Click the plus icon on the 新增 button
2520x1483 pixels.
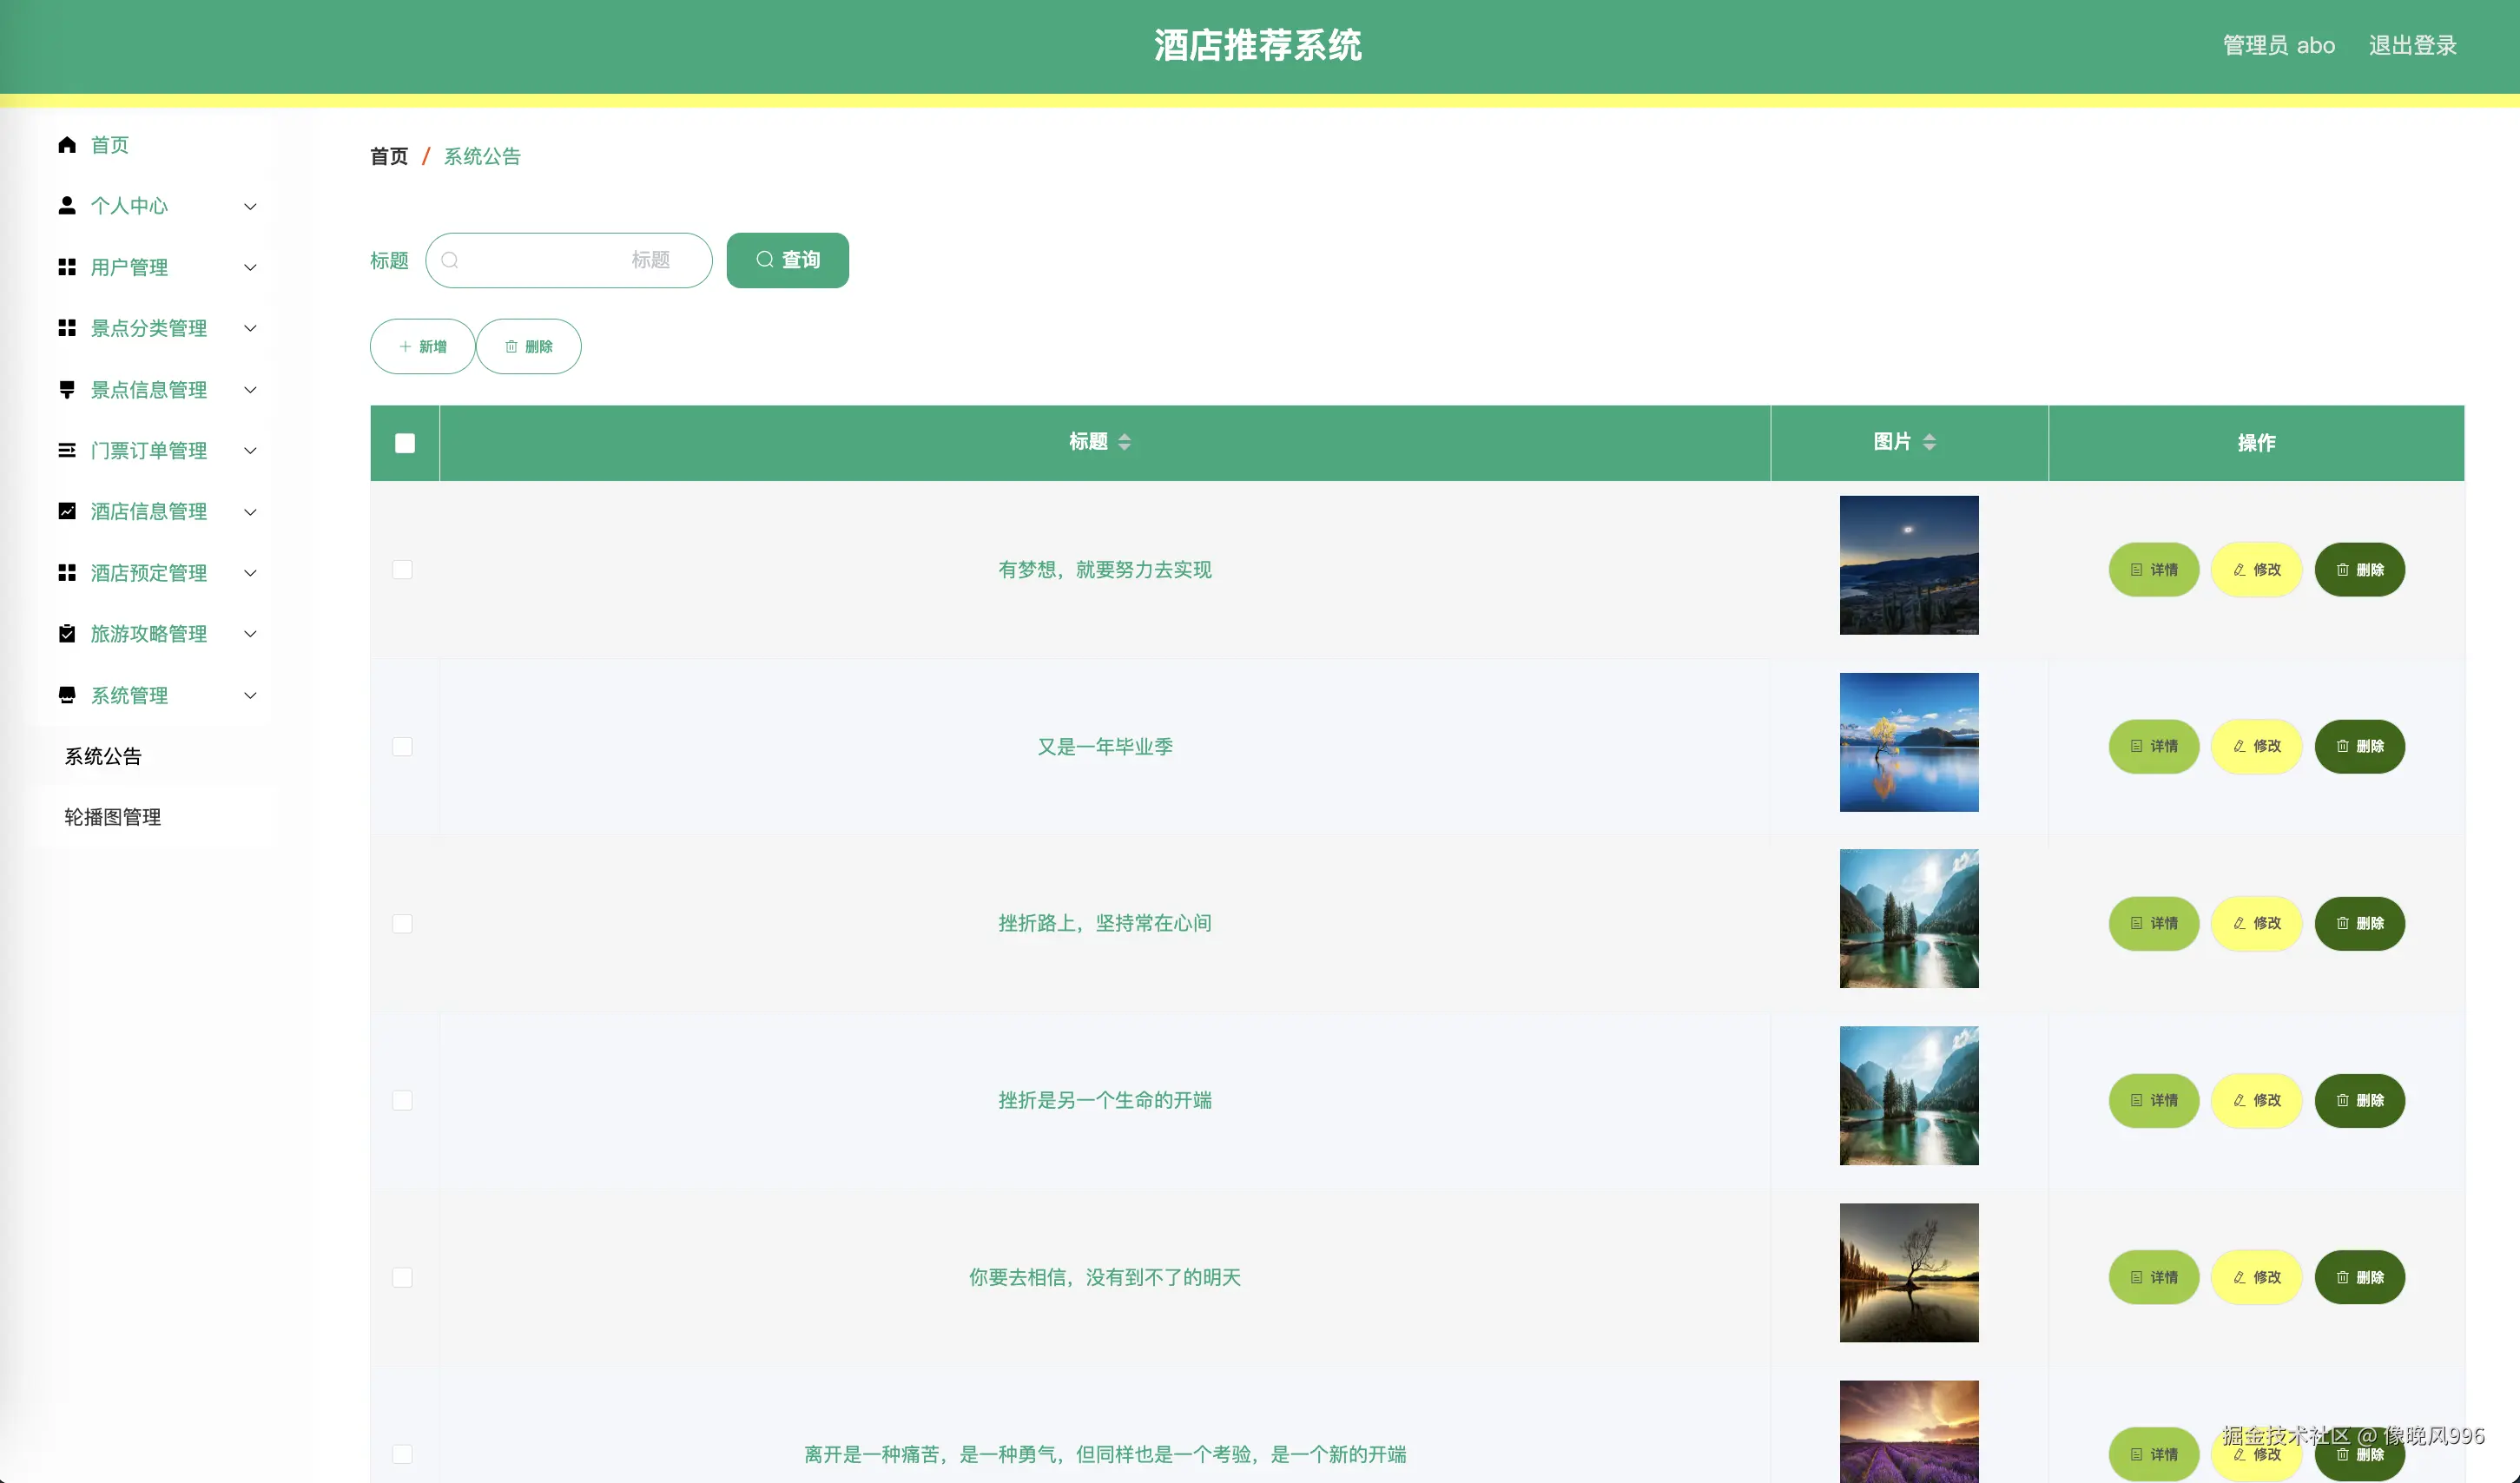405,346
